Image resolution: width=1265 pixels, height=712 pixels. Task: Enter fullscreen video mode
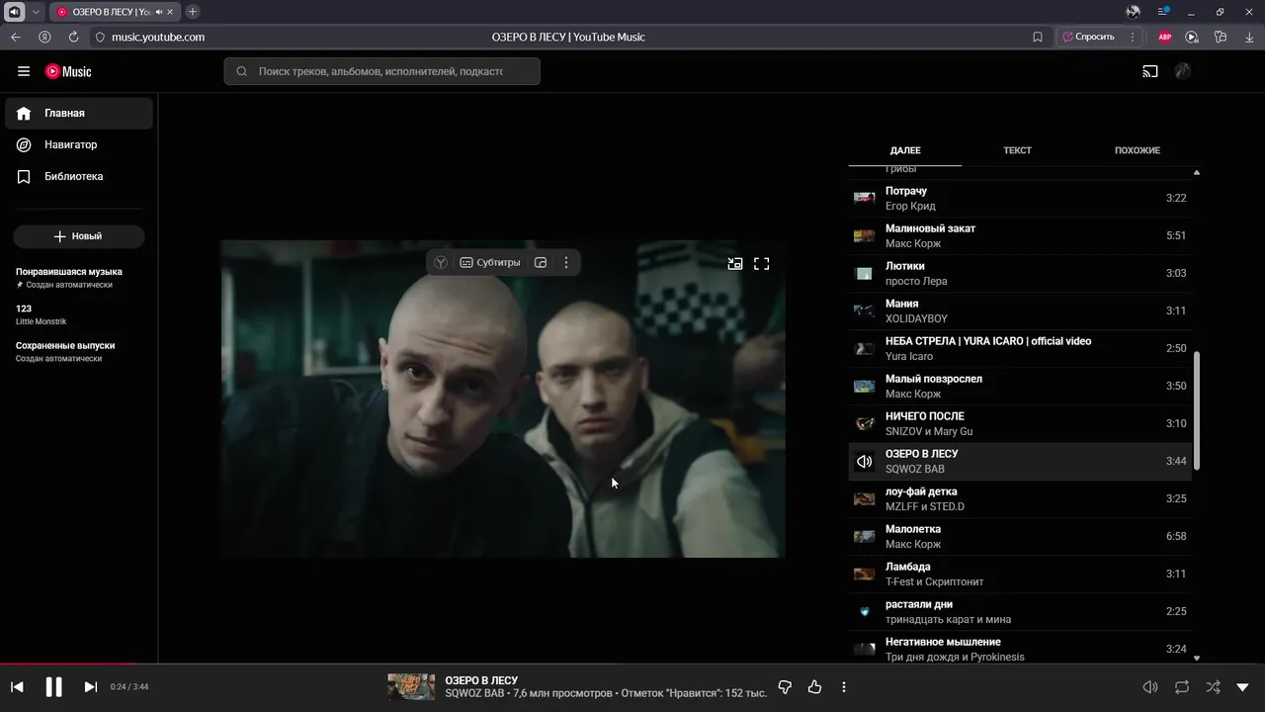pyautogui.click(x=762, y=264)
